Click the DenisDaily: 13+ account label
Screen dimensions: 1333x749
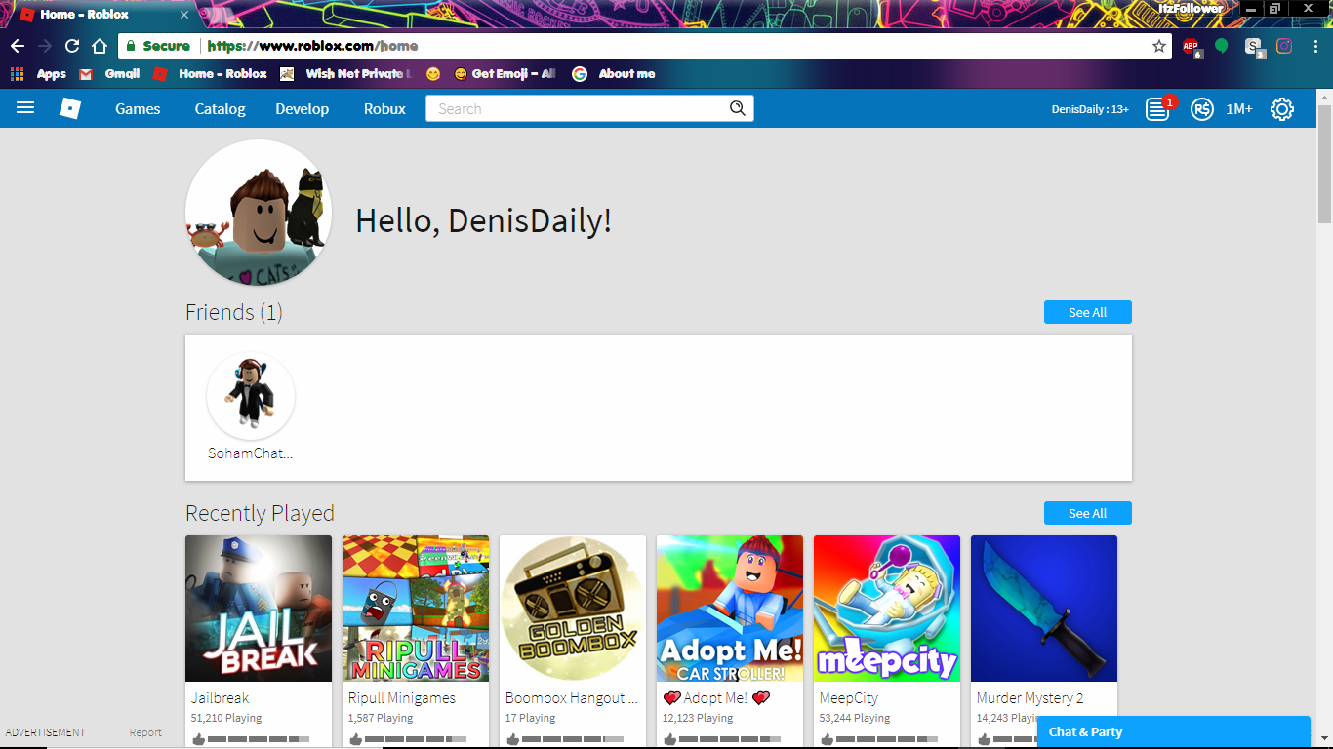1090,109
